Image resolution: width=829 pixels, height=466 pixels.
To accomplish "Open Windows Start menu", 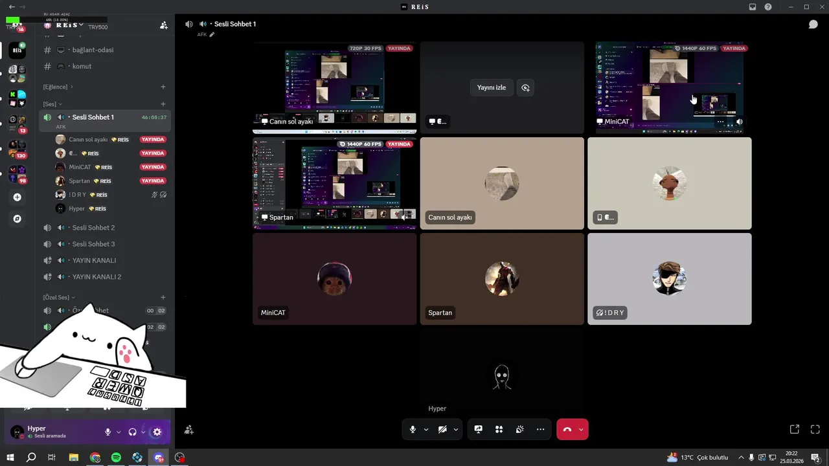I will point(10,458).
